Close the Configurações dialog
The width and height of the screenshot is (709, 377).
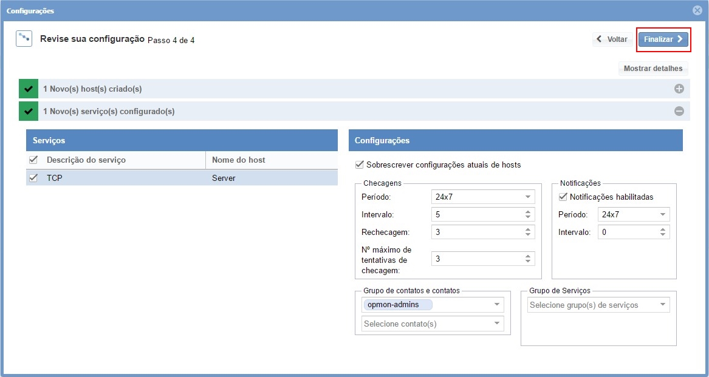point(697,10)
